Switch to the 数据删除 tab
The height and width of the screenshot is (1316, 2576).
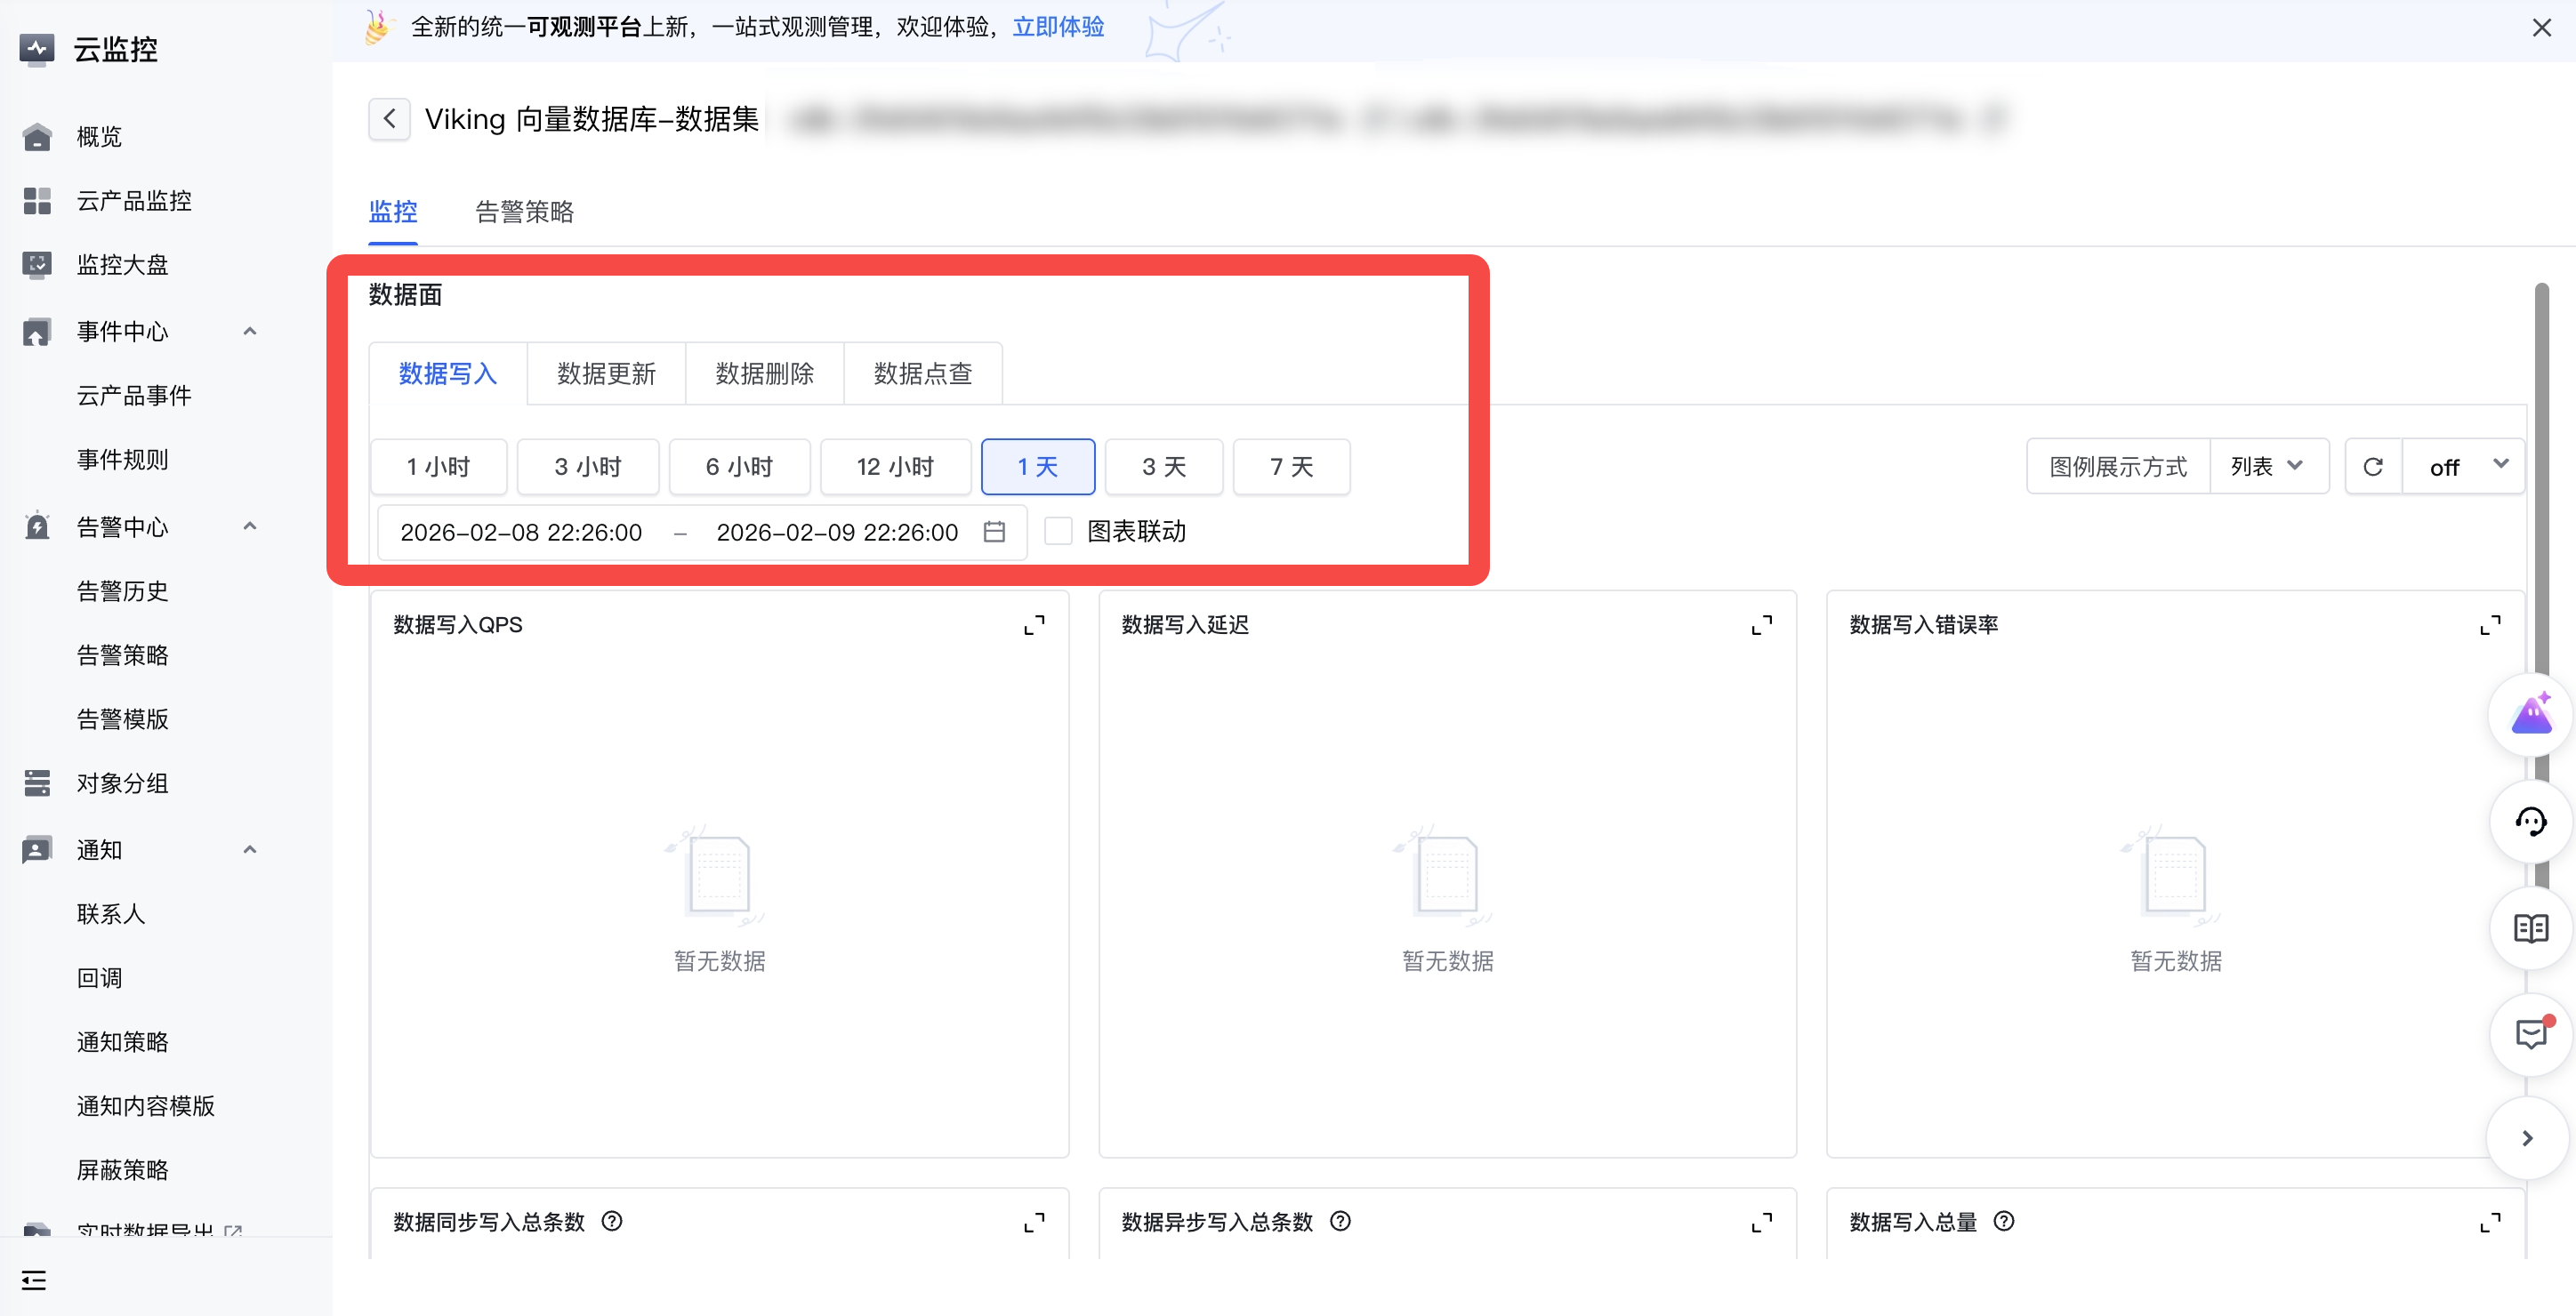764,374
